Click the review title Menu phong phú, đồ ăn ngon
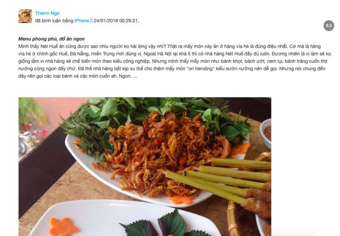340x236 pixels. pos(51,39)
